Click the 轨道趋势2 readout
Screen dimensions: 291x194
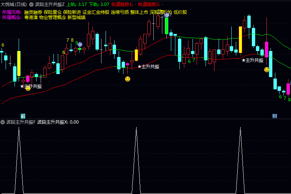(150, 4)
